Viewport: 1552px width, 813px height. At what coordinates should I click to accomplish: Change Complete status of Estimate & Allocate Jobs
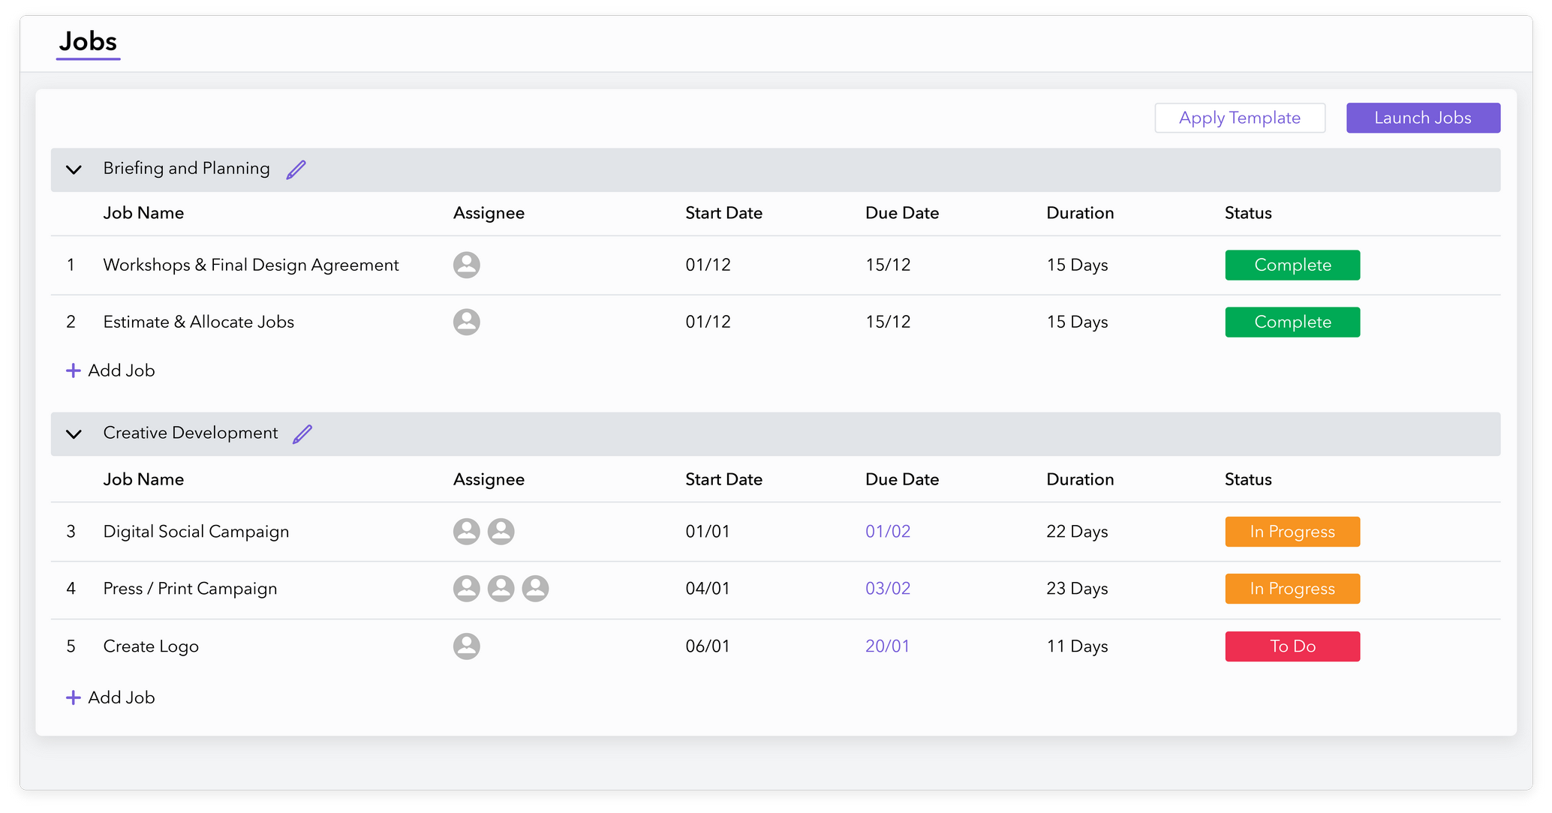tap(1292, 322)
